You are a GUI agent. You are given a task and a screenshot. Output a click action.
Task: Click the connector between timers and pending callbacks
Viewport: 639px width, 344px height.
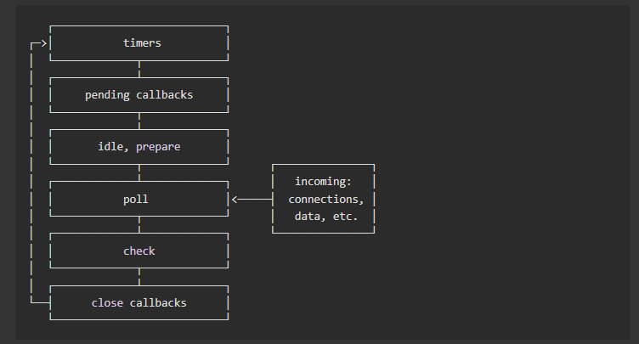tap(139, 69)
